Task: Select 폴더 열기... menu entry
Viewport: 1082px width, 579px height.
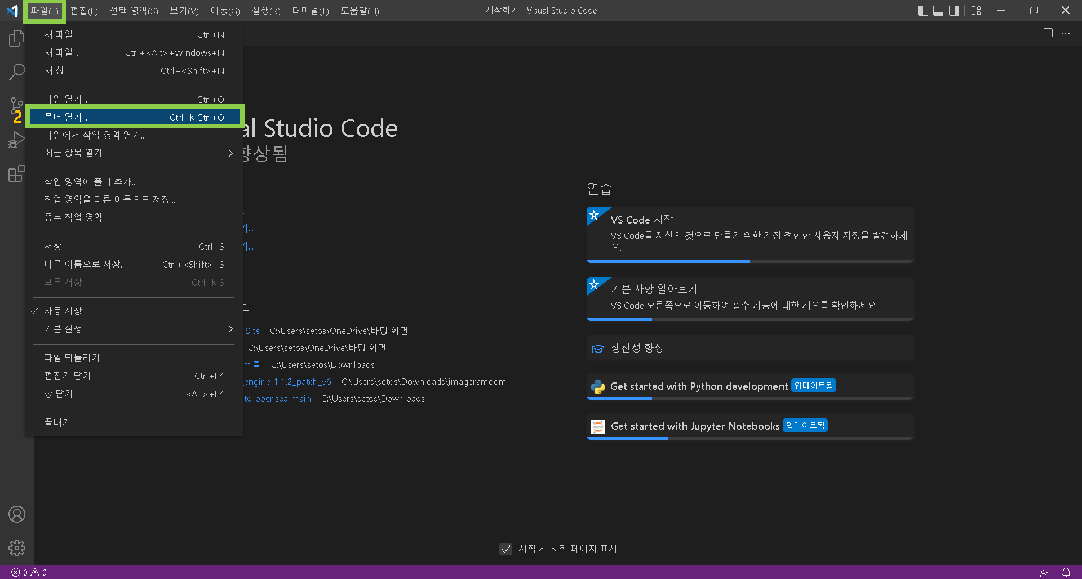Action: [x=134, y=117]
